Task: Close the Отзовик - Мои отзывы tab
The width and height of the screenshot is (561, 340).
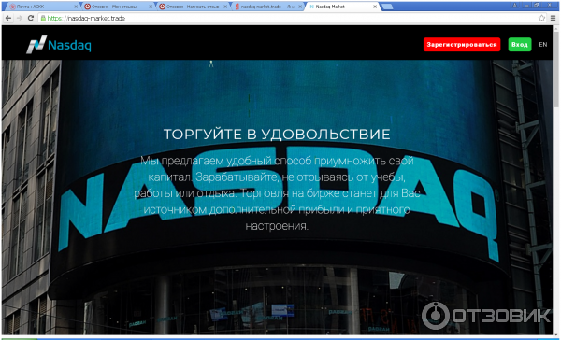Action: point(151,7)
